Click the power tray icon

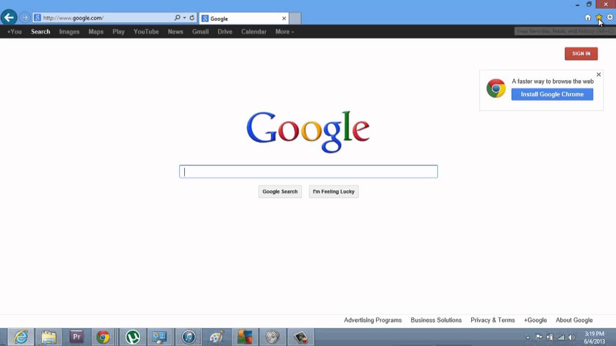[x=550, y=337]
